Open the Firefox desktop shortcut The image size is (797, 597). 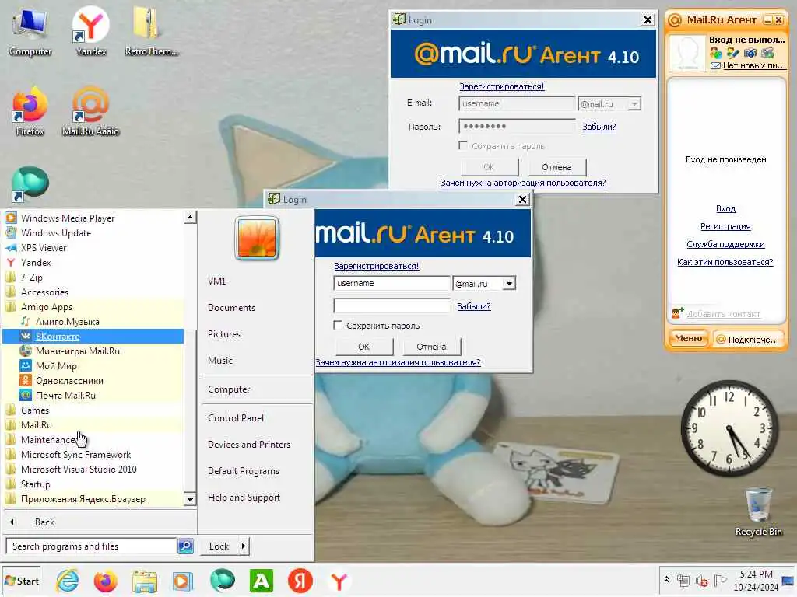click(30, 112)
